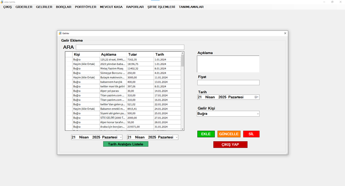
Task: Open the end date range dropdown
Action: coord(176,137)
